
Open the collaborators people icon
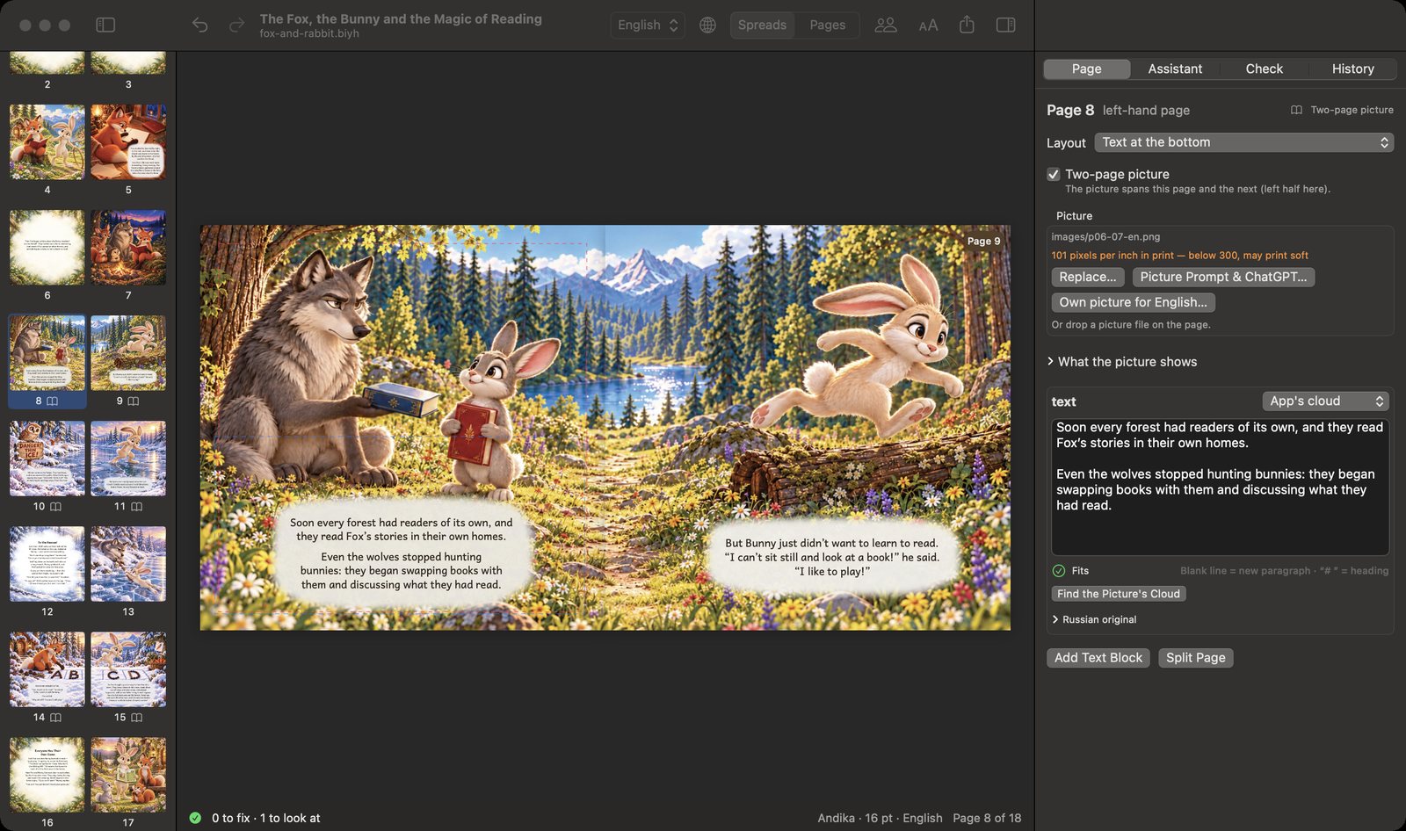click(886, 25)
